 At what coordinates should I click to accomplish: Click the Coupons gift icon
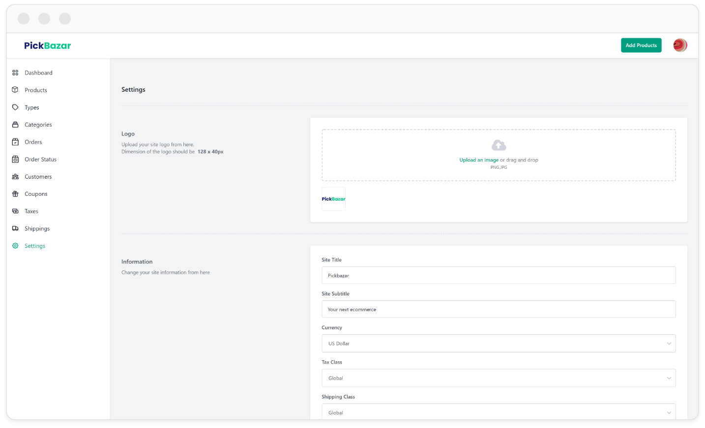[15, 193]
